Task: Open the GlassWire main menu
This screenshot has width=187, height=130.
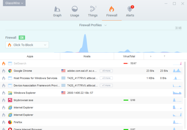Action: [x=14, y=3]
